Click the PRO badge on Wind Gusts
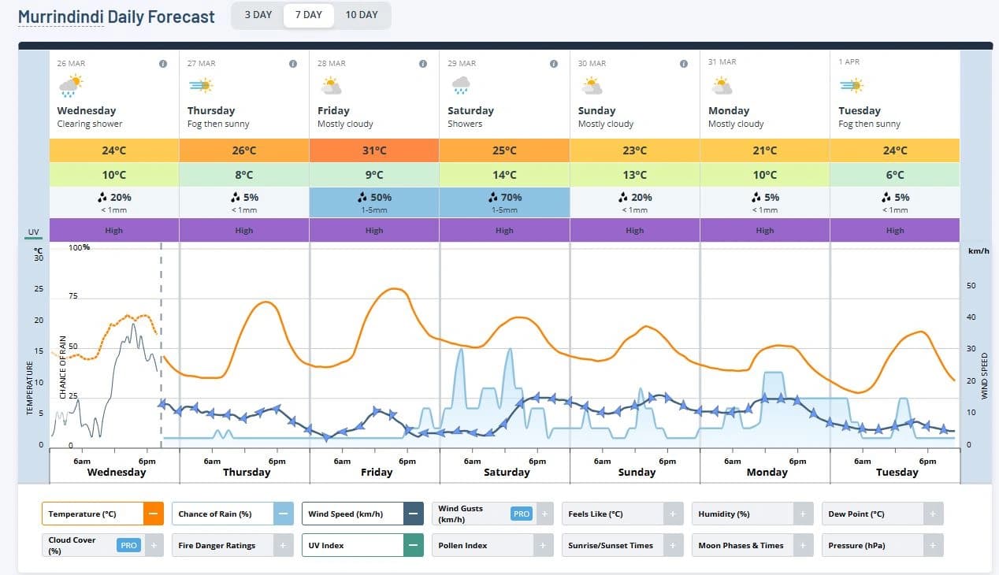Image resolution: width=999 pixels, height=575 pixels. coord(522,514)
